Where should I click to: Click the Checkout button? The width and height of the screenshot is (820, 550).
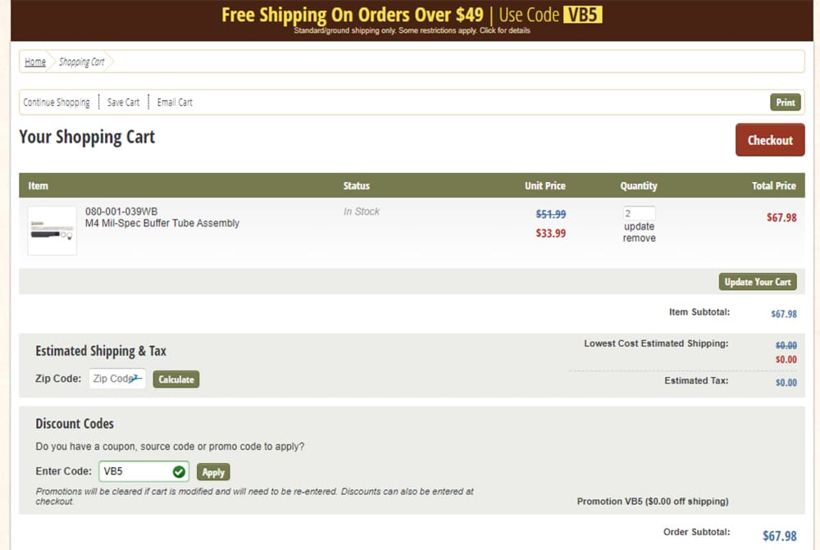pyautogui.click(x=770, y=140)
